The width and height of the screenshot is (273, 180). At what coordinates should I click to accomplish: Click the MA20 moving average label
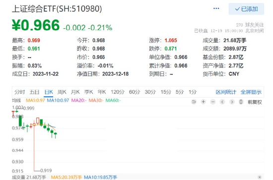pyautogui.click(x=79, y=100)
